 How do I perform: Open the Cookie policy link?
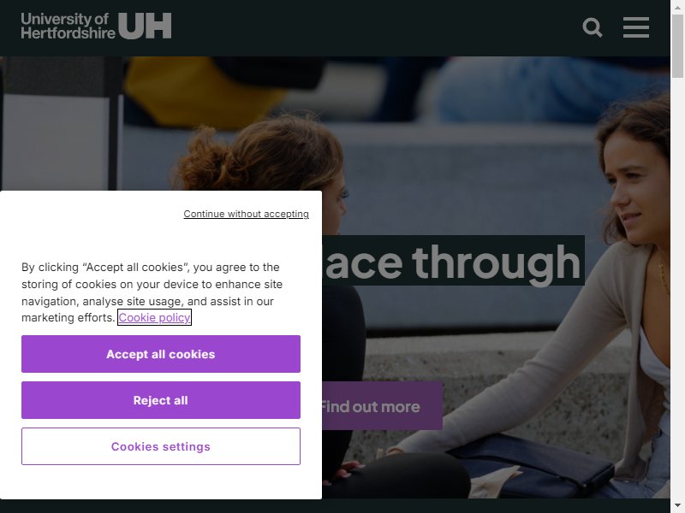(x=154, y=317)
